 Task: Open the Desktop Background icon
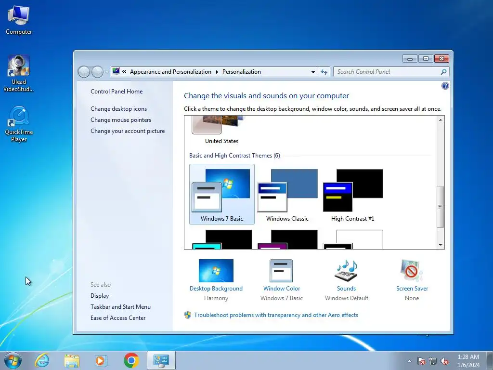(x=216, y=271)
